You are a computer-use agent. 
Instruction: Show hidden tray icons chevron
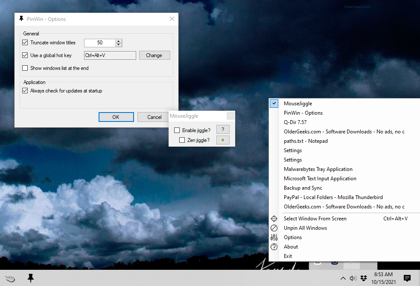click(x=343, y=278)
